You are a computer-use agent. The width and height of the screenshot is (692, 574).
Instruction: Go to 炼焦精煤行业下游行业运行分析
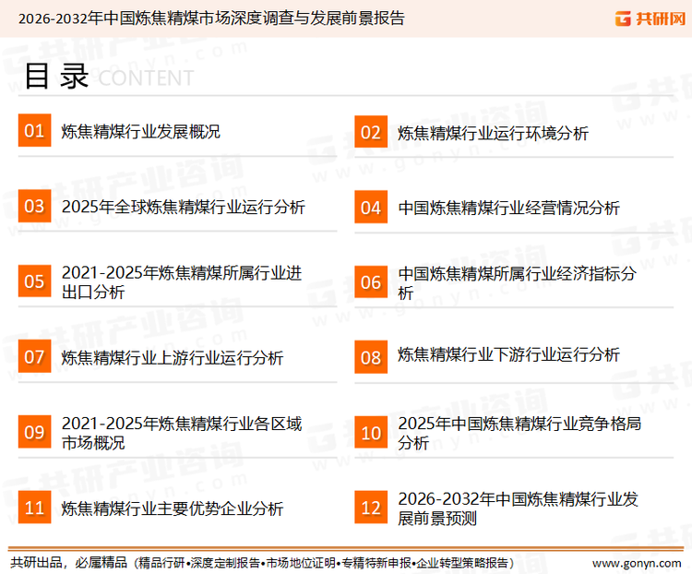(x=508, y=355)
